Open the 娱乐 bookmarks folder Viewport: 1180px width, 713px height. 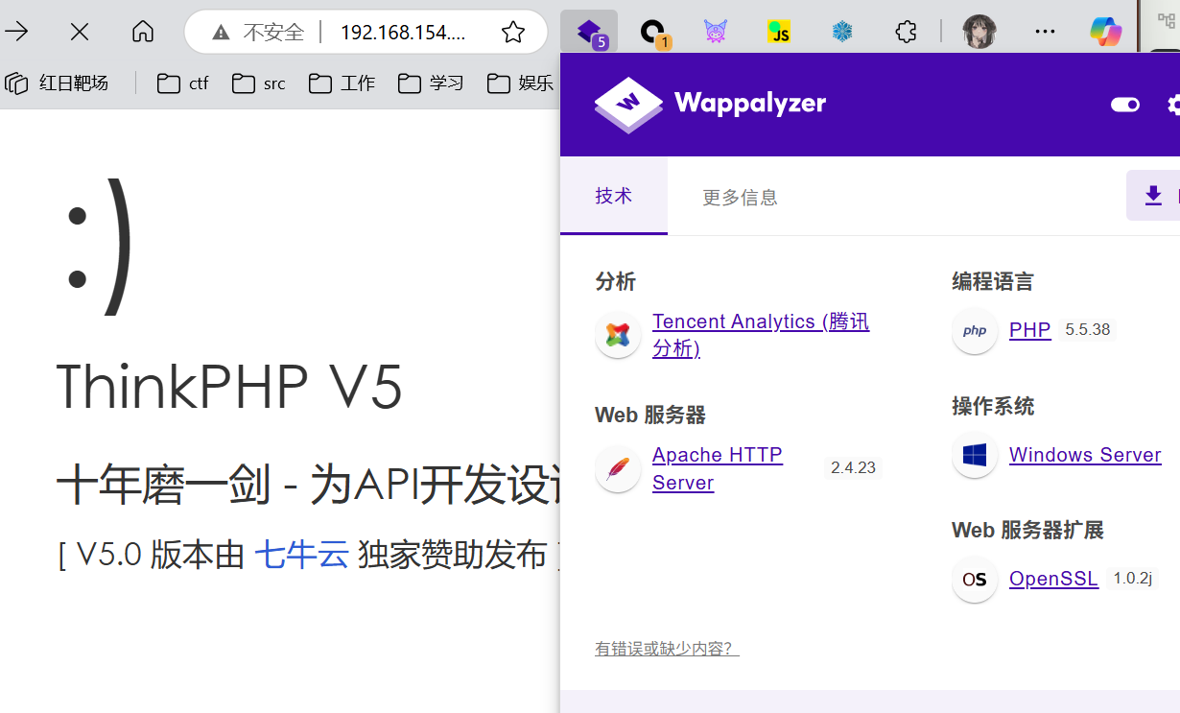pyautogui.click(x=521, y=83)
